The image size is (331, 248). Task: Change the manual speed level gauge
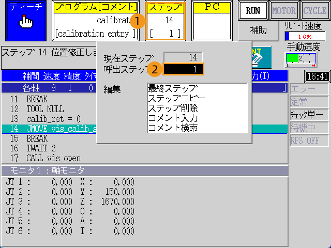pos(300,60)
